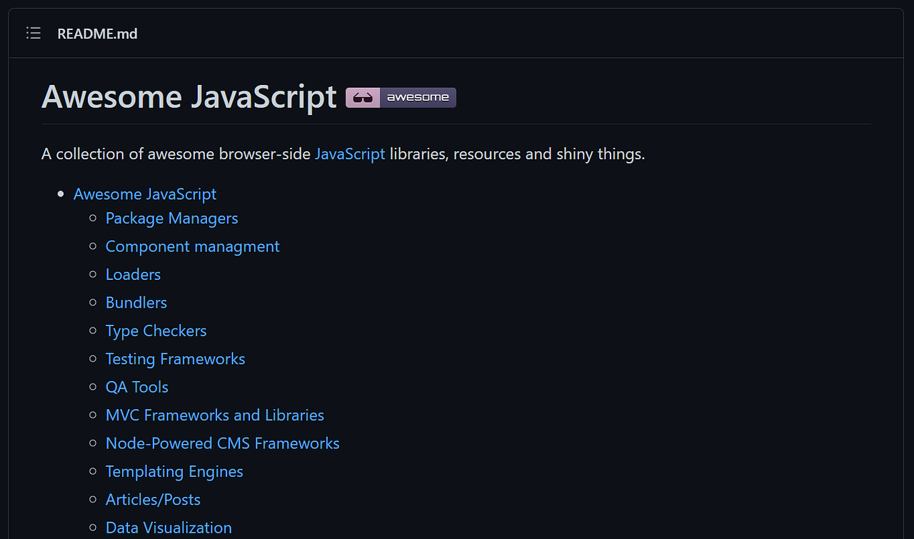Select the Type Checkers link
The height and width of the screenshot is (539, 914).
pos(156,331)
